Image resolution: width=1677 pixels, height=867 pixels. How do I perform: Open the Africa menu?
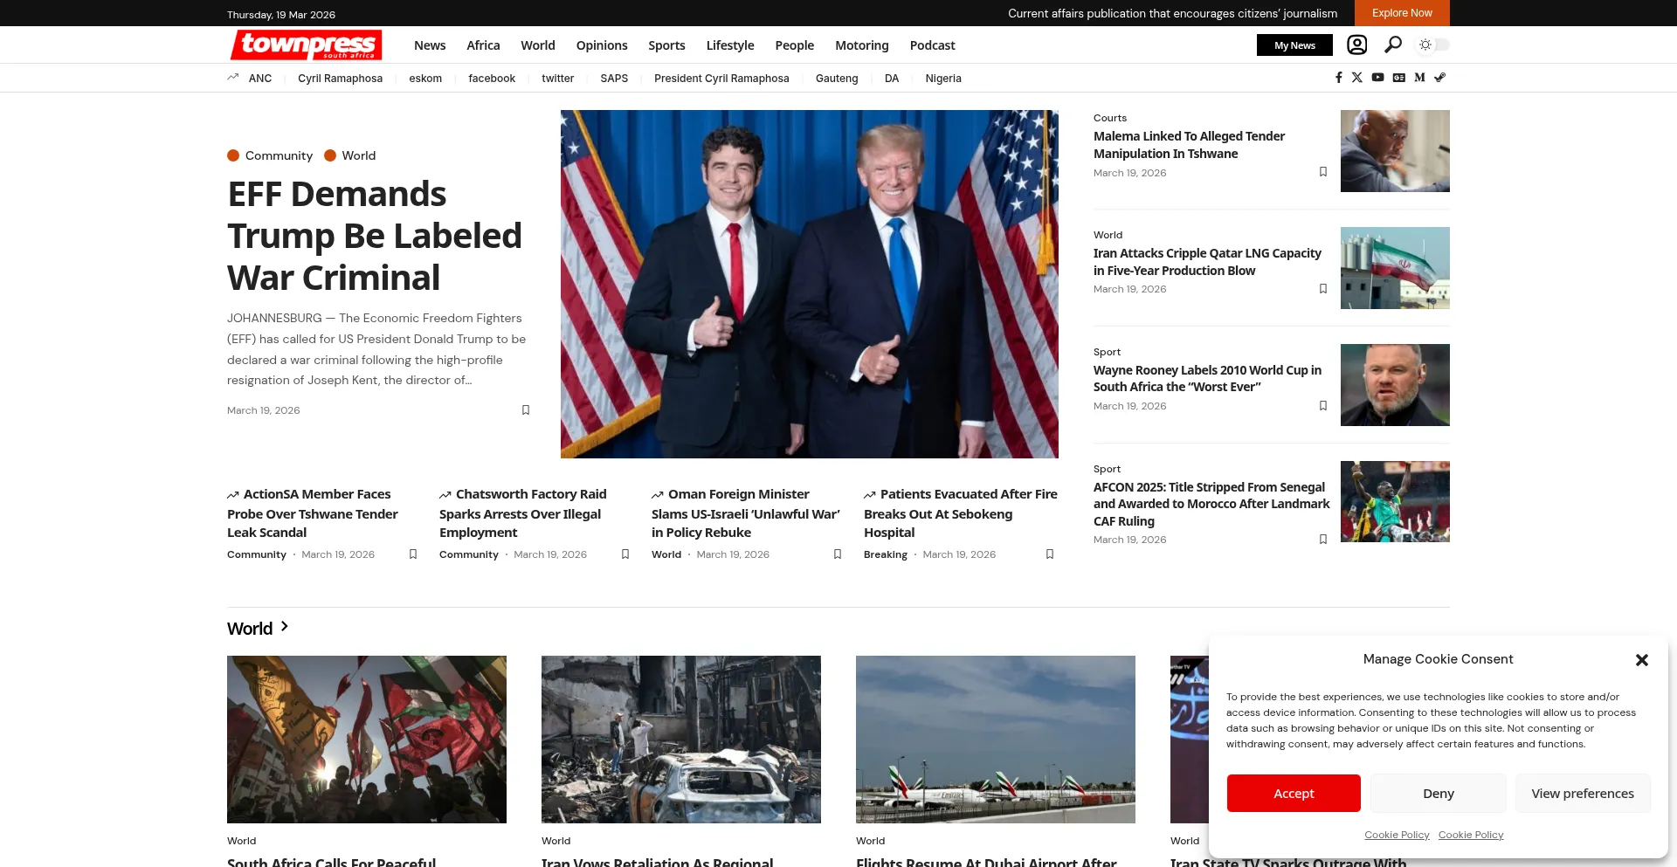[x=483, y=45]
